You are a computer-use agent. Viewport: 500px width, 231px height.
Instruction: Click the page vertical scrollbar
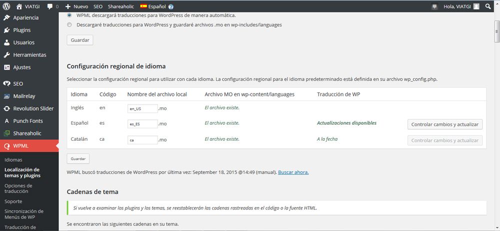pos(497,31)
